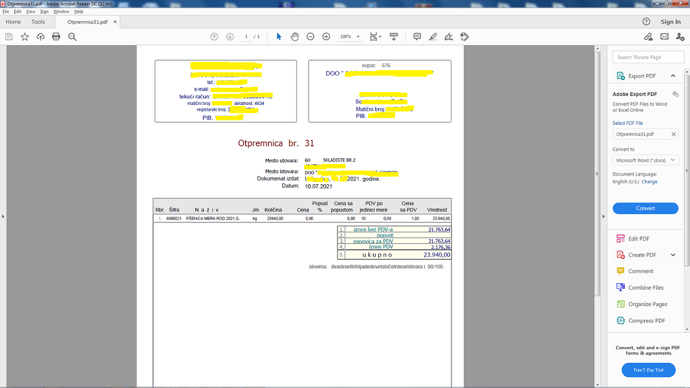Open the Microsoft Word format dropdown
This screenshot has height=388, width=690.
[645, 160]
